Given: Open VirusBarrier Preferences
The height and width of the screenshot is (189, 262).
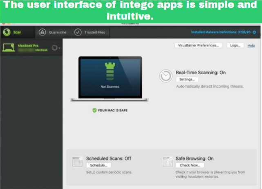Looking at the screenshot, I should point(199,45).
